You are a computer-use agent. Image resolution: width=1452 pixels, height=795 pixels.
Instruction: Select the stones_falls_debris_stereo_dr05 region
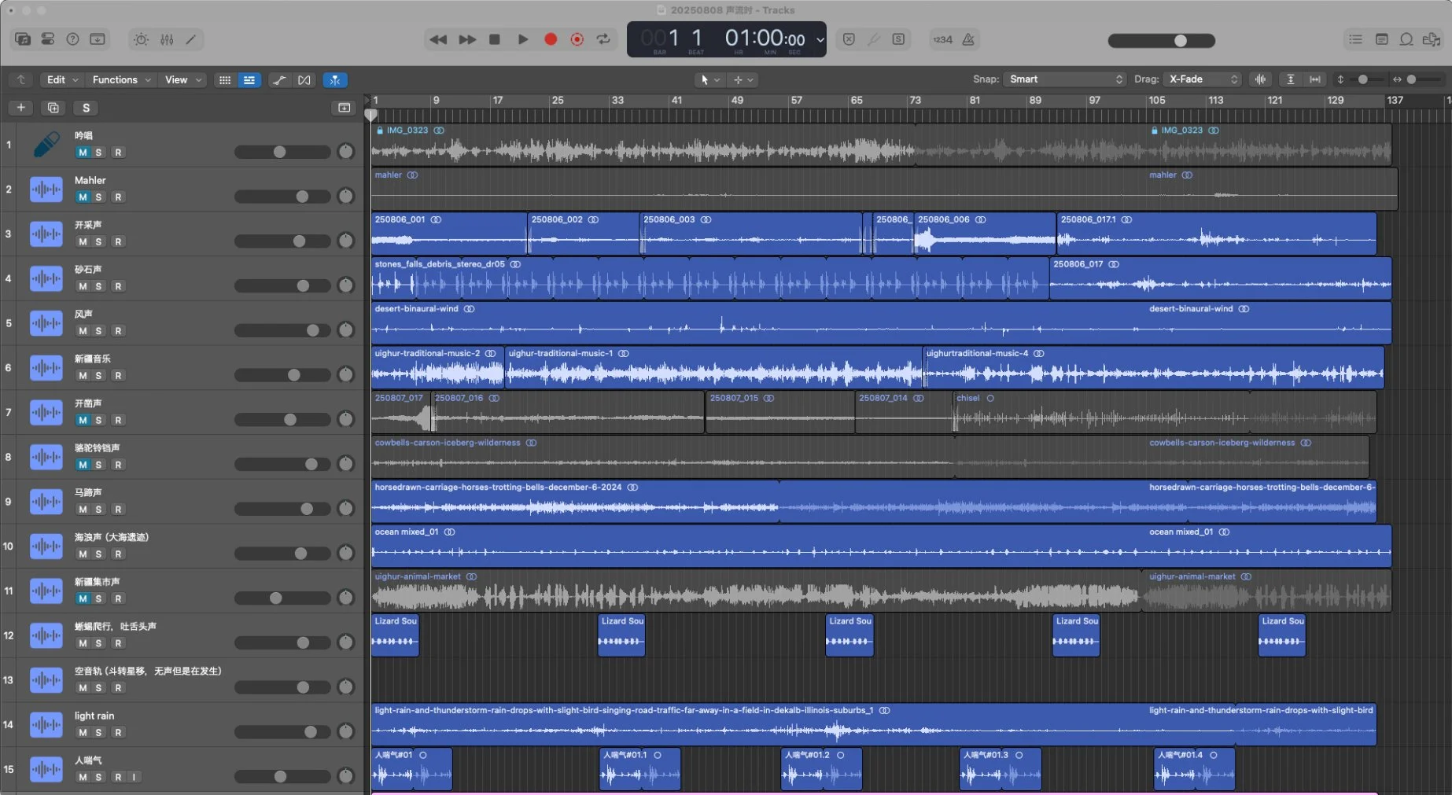[710, 278]
